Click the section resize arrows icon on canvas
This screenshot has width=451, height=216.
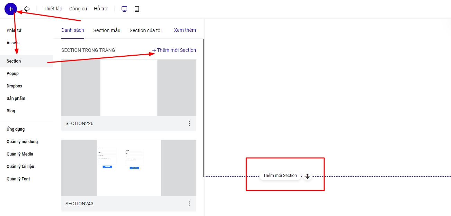pyautogui.click(x=307, y=176)
